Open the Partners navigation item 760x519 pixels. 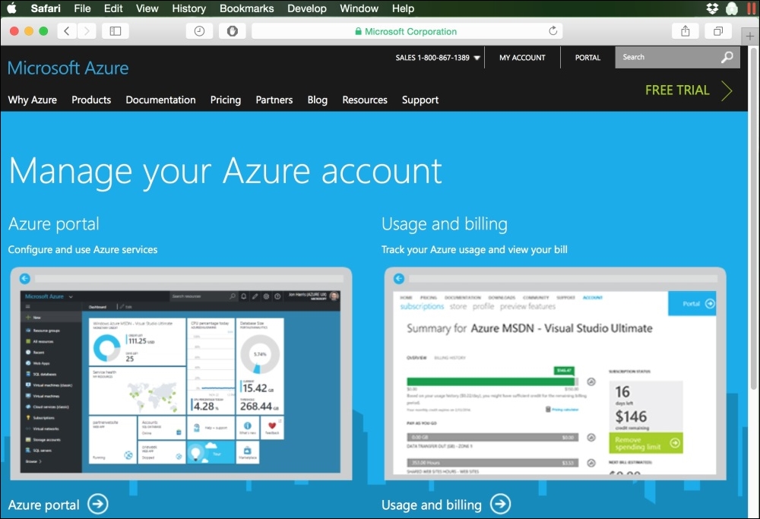(274, 100)
